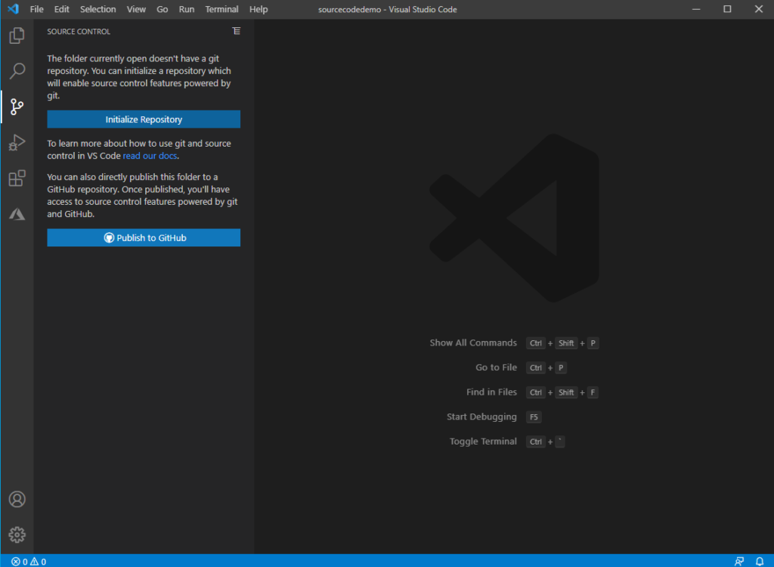
Task: Click the VS Code logo in the title bar
Action: coord(11,9)
